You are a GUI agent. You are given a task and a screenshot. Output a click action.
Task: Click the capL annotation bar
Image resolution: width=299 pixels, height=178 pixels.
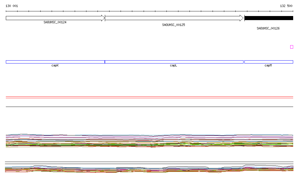[x=174, y=62]
